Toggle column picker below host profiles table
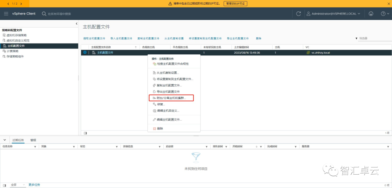The image size is (392, 188). pyautogui.click(x=85, y=133)
